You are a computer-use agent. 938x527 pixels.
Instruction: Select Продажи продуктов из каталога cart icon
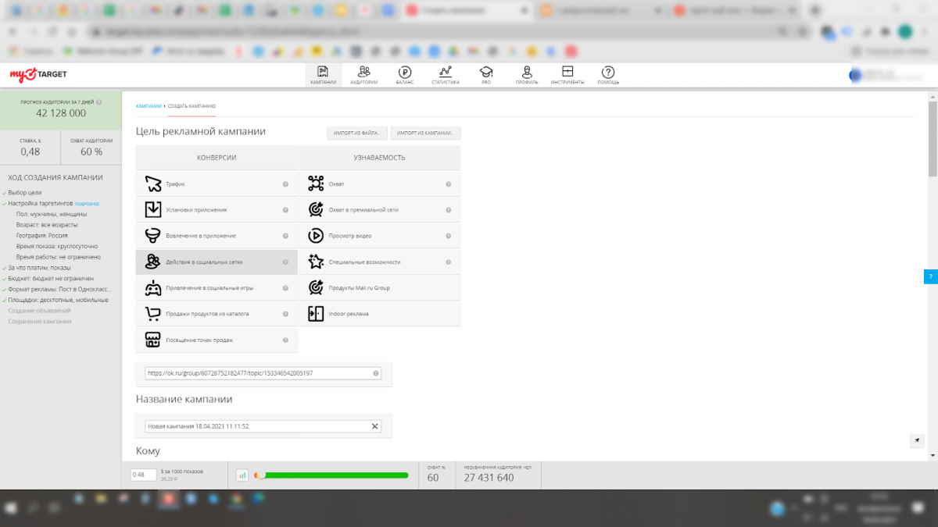pos(153,314)
